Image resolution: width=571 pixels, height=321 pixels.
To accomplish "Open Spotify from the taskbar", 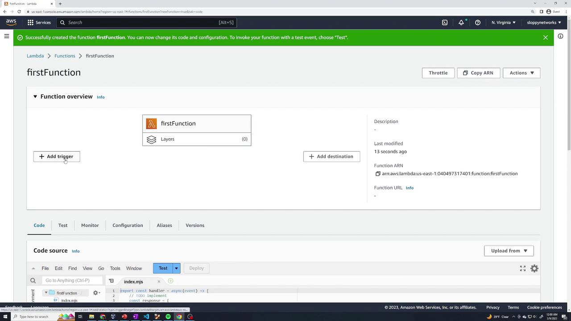I will [x=168, y=317].
